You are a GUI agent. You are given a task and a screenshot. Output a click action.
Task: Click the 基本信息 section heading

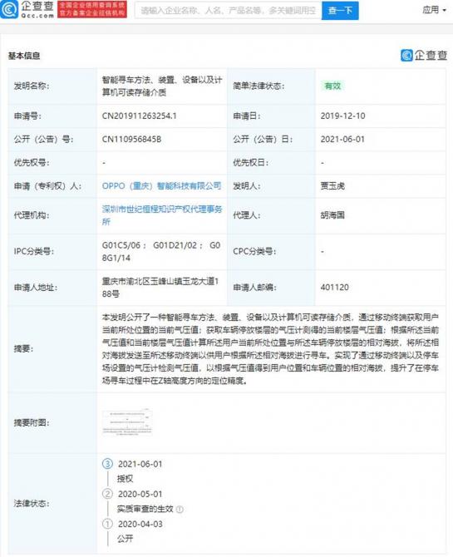[x=24, y=56]
